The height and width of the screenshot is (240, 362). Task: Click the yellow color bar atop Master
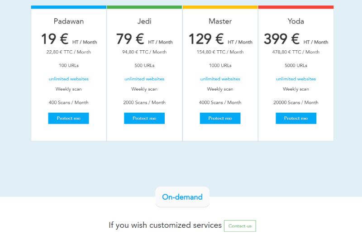220,7
